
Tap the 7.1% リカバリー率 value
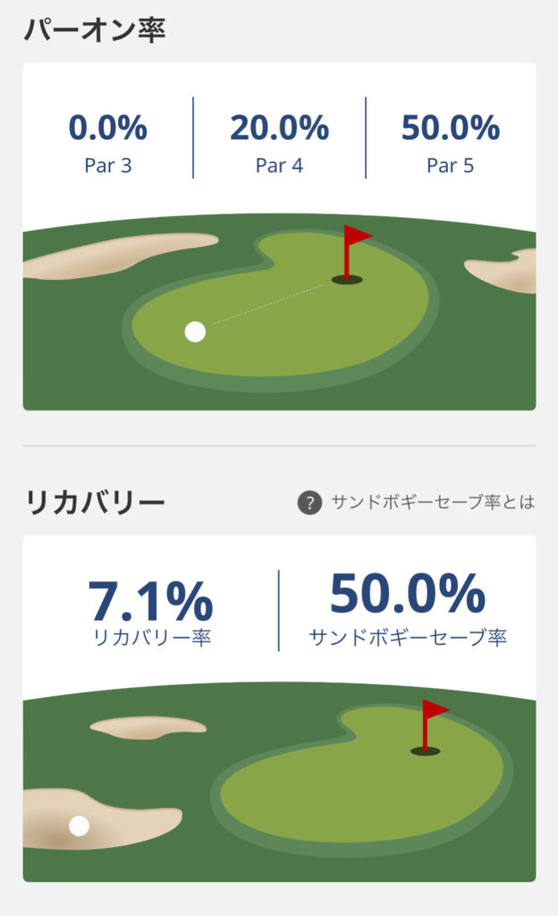point(150,600)
